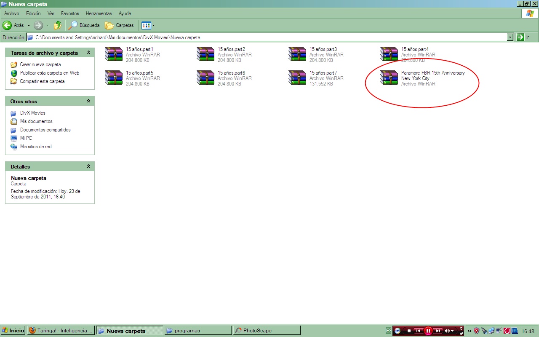Open the Trend Micro icon in system tray
The height and width of the screenshot is (337, 539).
pos(507,331)
